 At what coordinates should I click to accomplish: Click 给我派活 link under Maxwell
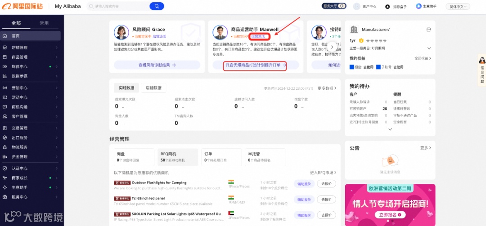pos(258,36)
